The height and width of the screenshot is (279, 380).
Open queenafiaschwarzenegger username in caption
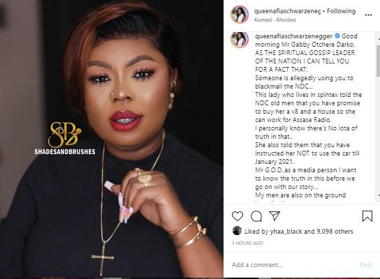point(293,36)
